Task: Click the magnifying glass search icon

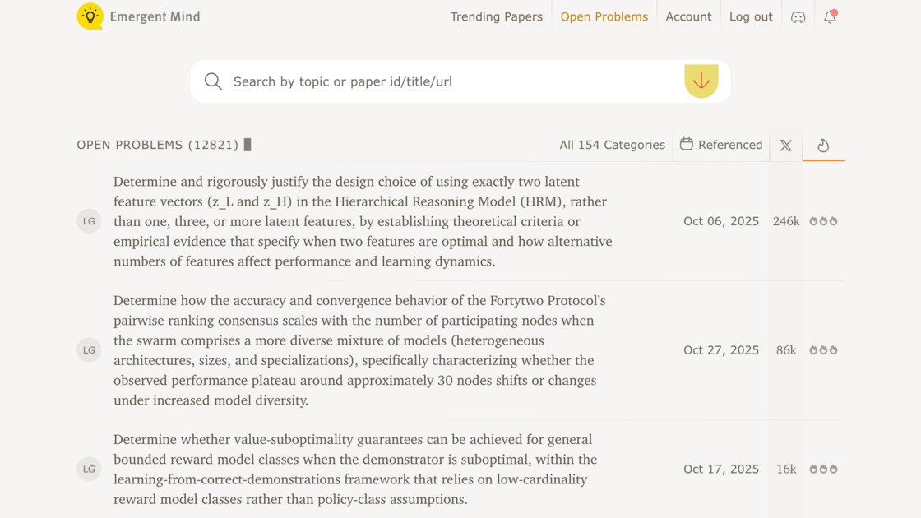Action: 213,81
